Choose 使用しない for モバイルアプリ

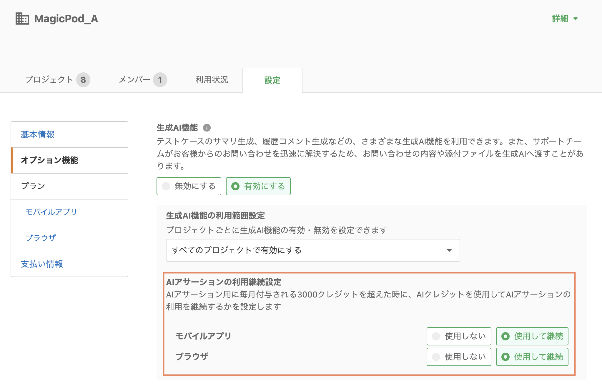459,336
